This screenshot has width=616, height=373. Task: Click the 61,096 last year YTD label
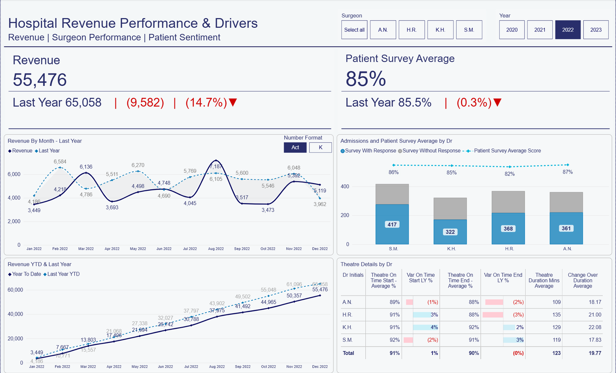pos(294,284)
